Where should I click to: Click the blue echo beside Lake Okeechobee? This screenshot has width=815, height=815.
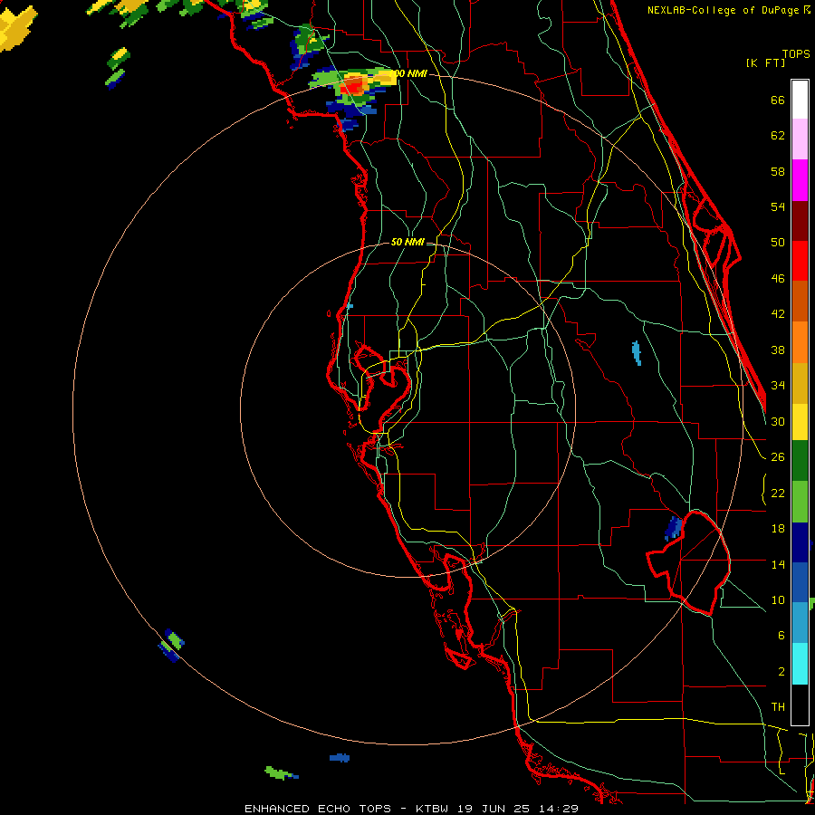coord(673,528)
